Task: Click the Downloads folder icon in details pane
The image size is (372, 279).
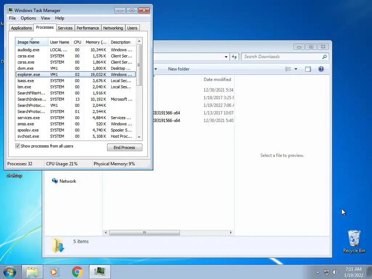Action: pyautogui.click(x=58, y=245)
